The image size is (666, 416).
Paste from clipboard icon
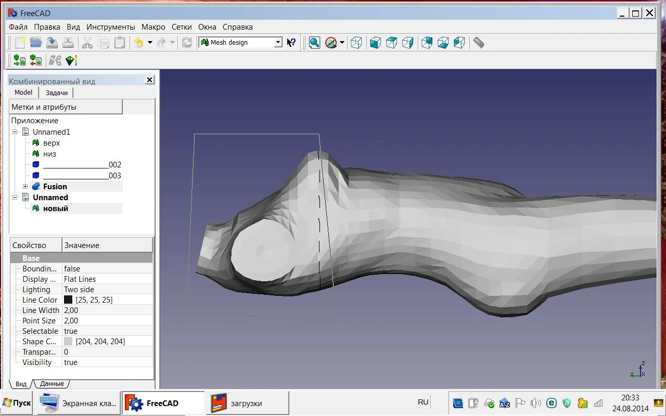point(120,43)
